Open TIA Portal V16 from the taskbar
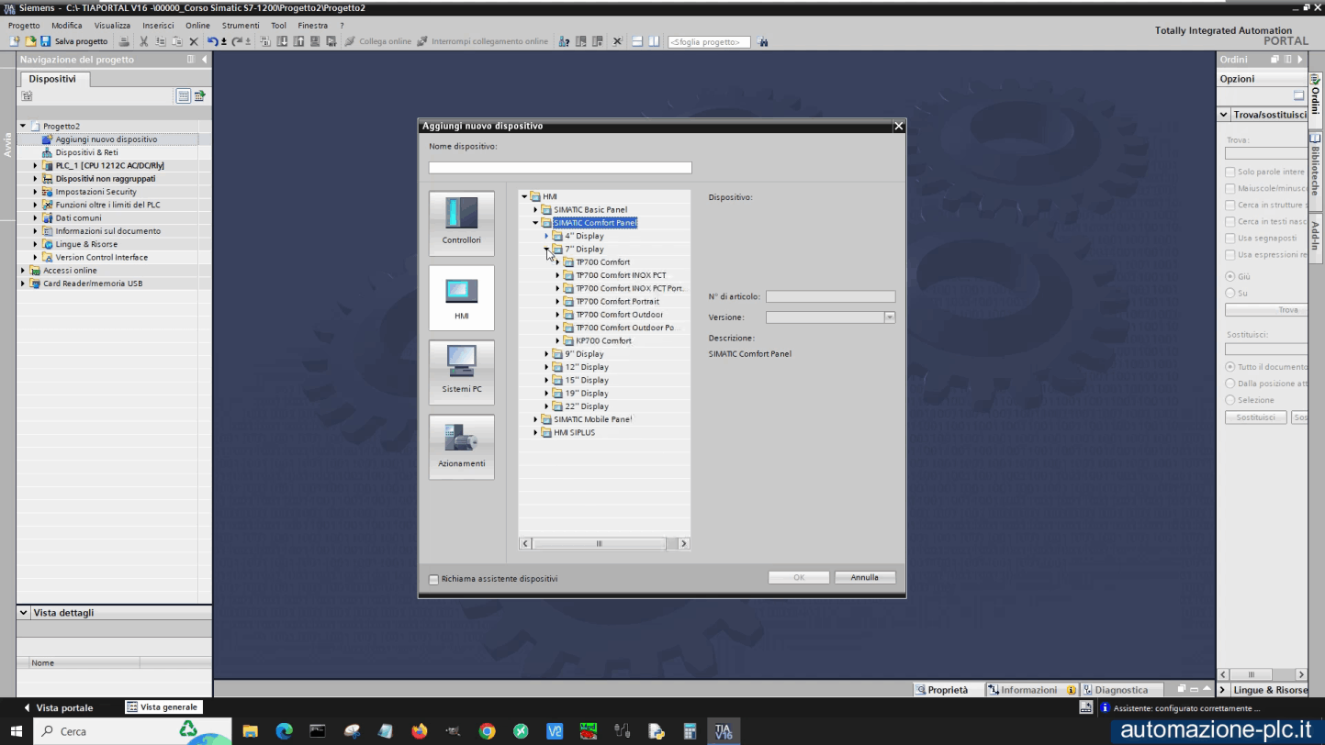Image resolution: width=1325 pixels, height=745 pixels. (x=724, y=731)
